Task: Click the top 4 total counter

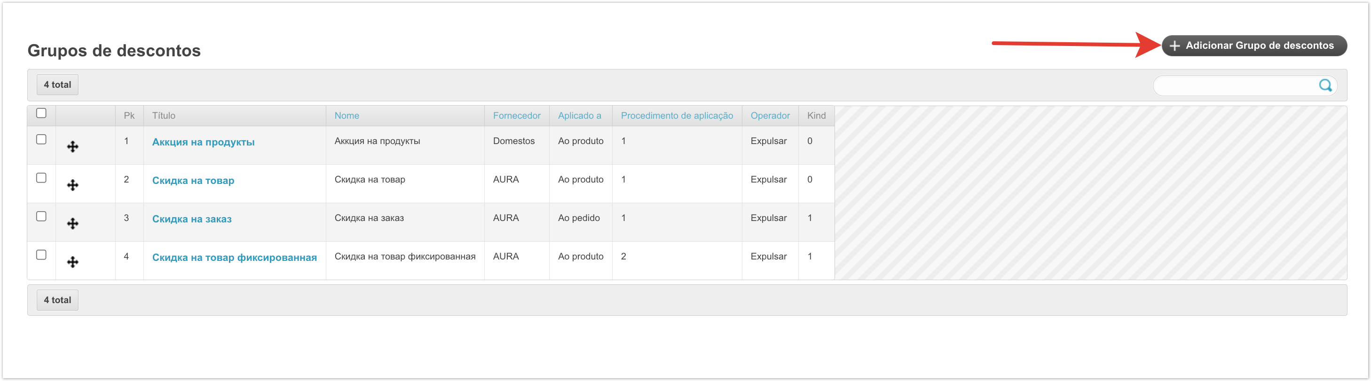Action: 57,85
